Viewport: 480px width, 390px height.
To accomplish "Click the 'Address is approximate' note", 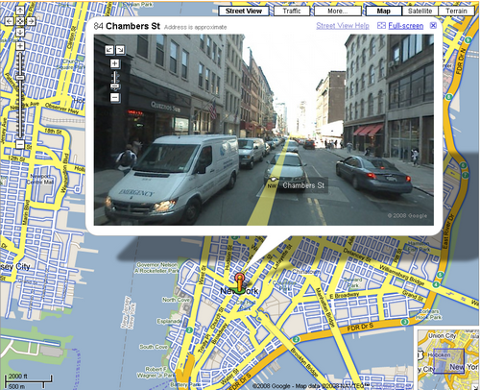I will pyautogui.click(x=195, y=27).
